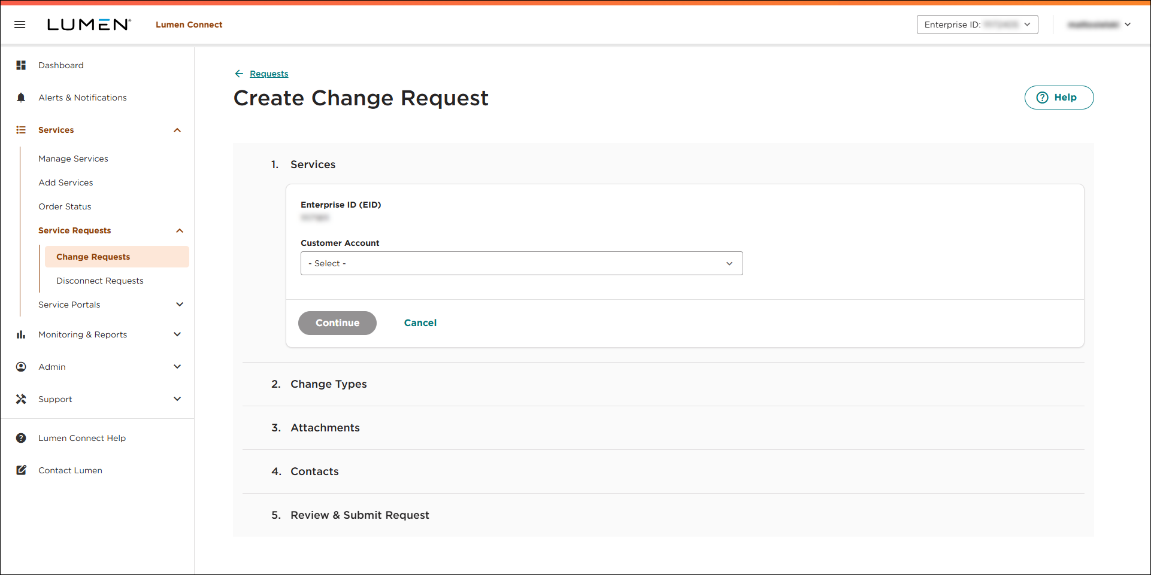Screen dimensions: 1151x575
Task: Expand the Support chevron
Action: [177, 399]
